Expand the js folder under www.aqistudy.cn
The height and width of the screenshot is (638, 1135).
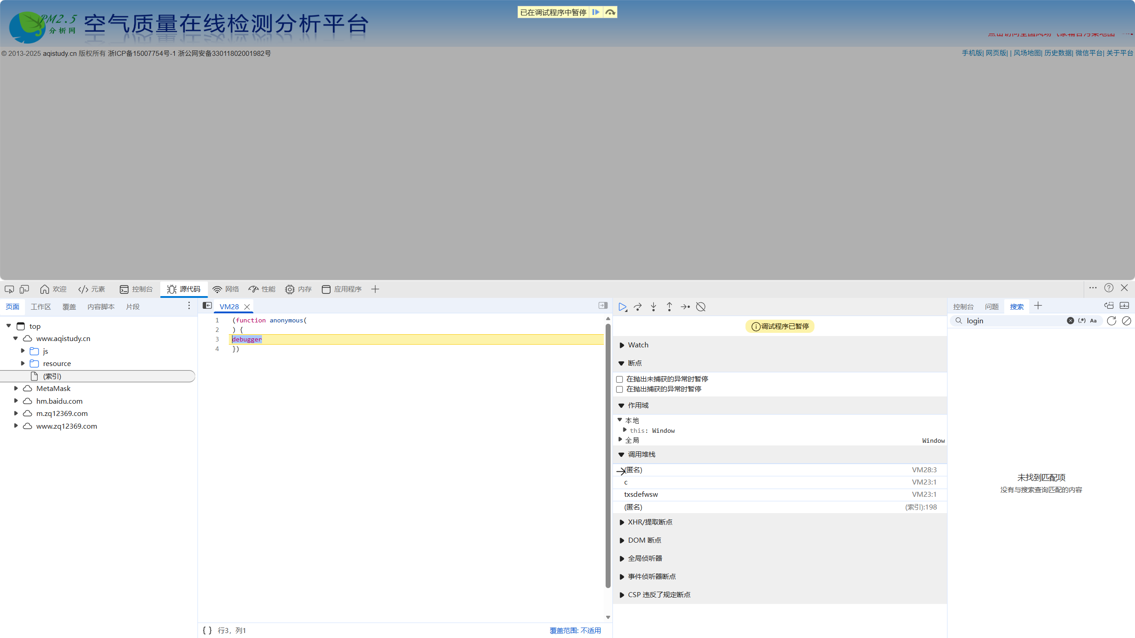[23, 351]
